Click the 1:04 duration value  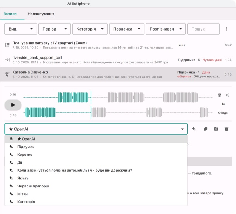228,60
